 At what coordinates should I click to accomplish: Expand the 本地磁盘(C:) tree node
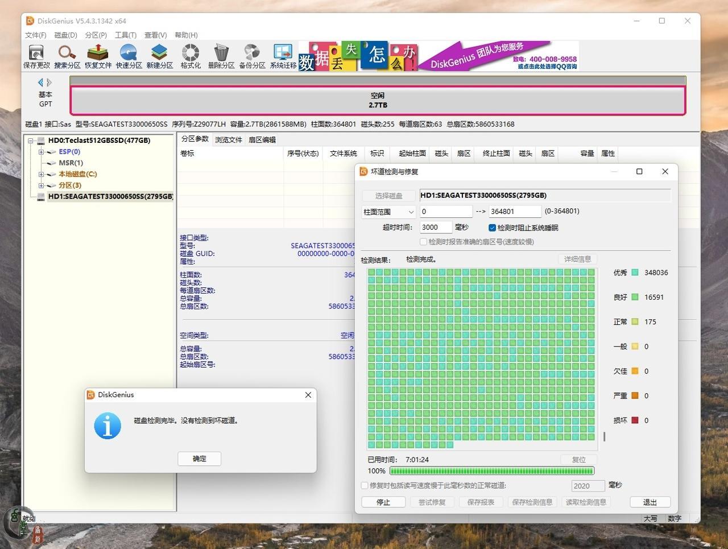(41, 174)
